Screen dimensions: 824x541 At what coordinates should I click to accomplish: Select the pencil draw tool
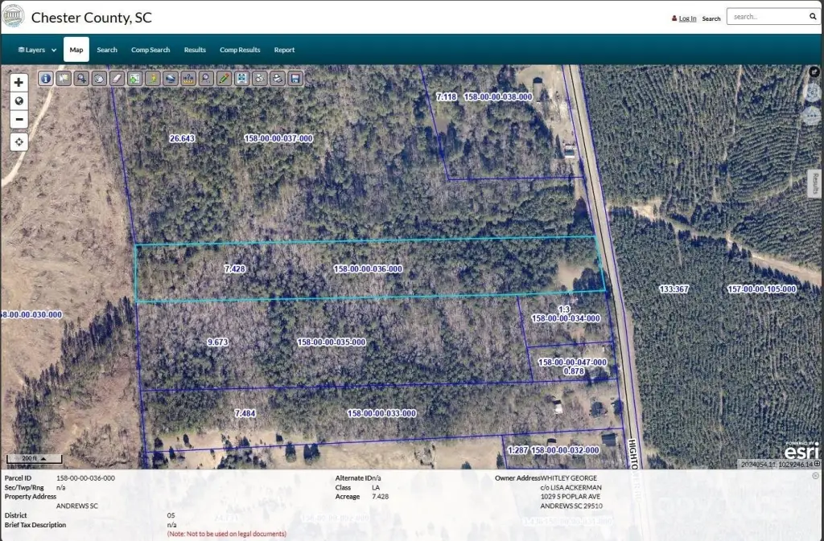click(225, 78)
